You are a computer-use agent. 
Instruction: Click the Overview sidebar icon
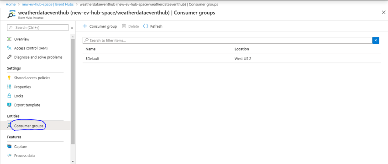(10, 39)
